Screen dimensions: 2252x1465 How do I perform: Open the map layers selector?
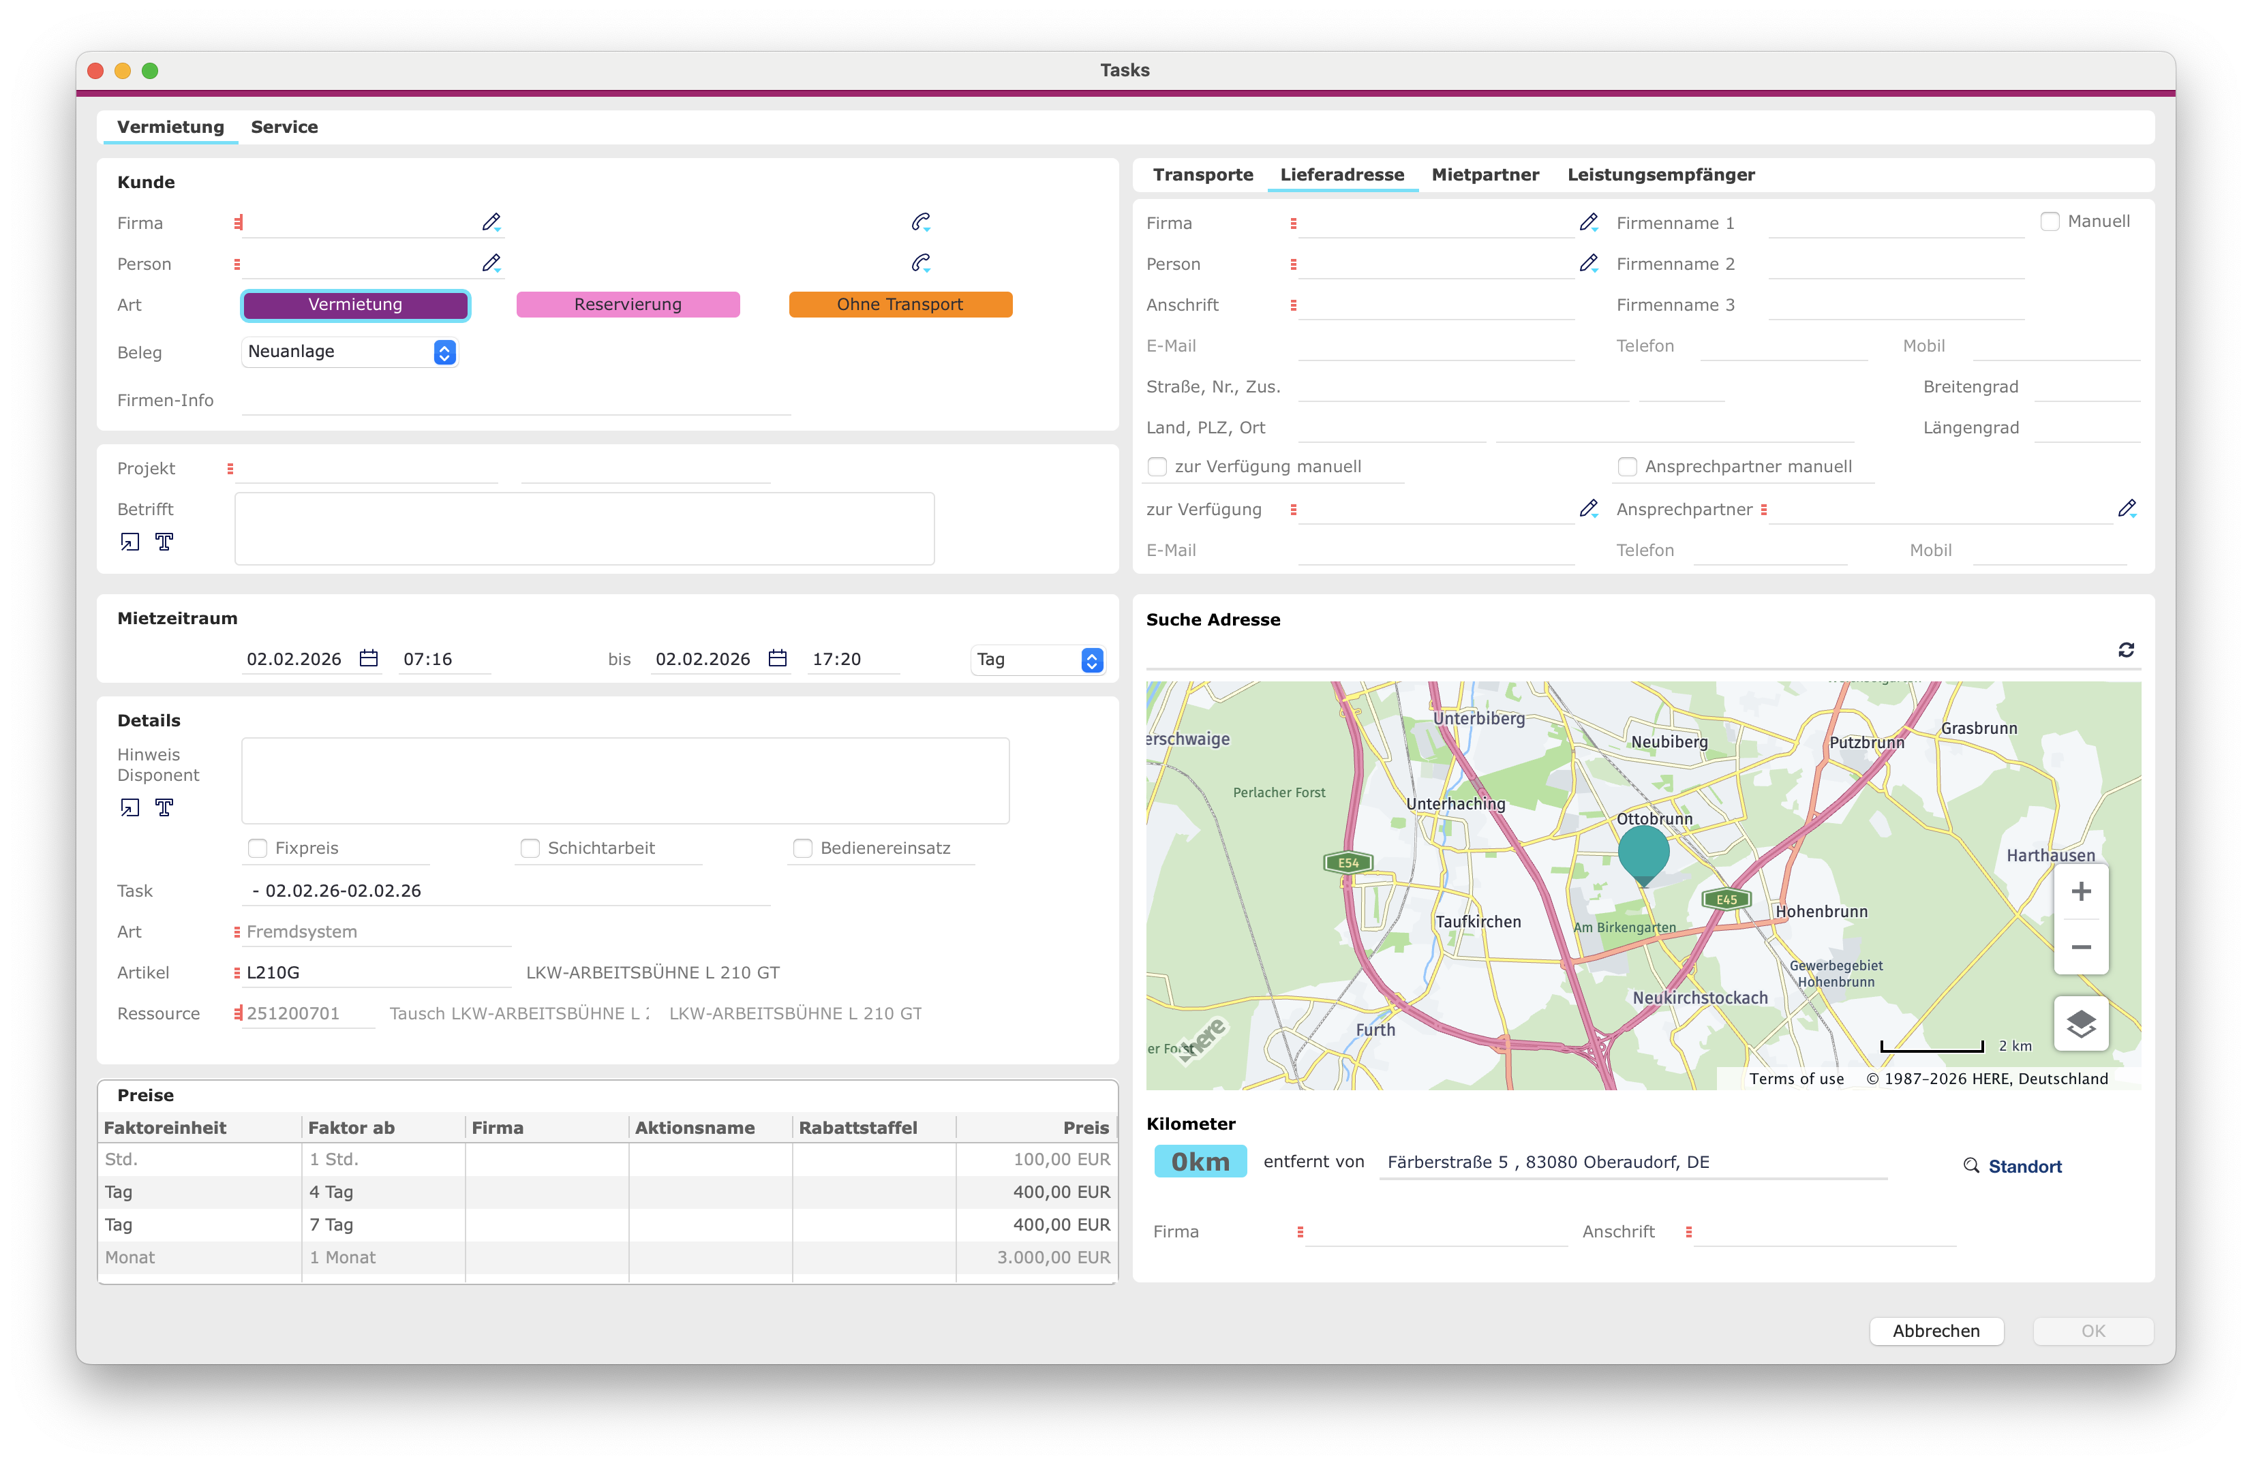[x=2081, y=1023]
